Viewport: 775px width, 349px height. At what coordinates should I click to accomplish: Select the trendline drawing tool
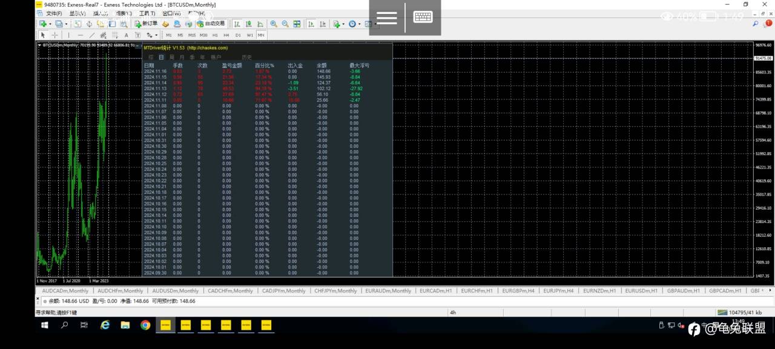point(92,35)
